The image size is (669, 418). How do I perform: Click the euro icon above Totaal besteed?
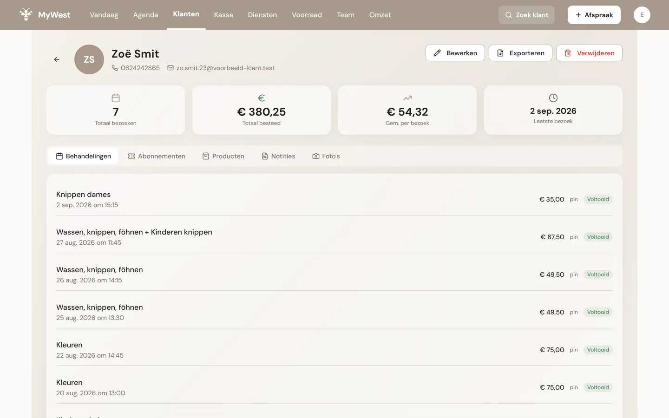[262, 98]
